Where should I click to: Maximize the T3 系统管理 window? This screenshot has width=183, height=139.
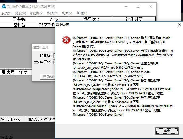coord(138,6)
